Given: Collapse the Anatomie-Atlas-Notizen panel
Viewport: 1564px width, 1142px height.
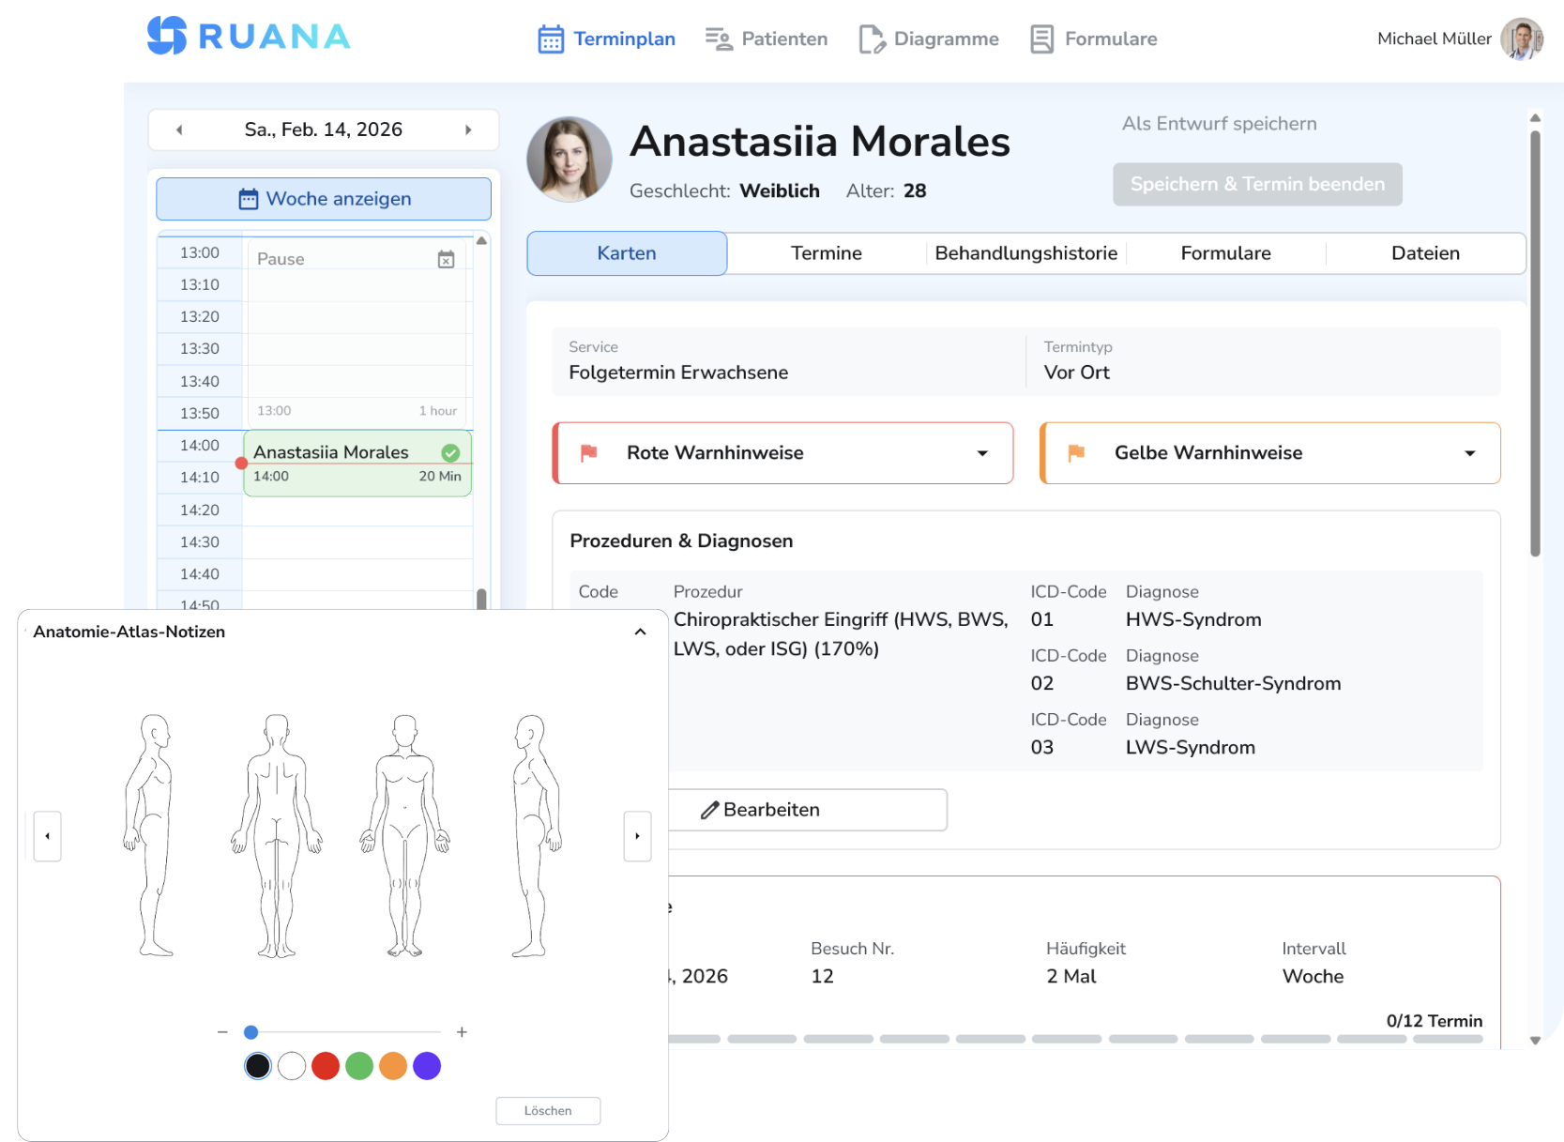Looking at the screenshot, I should click(x=641, y=632).
